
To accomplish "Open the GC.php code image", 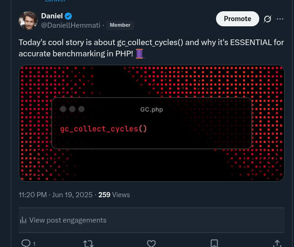I will (x=151, y=123).
